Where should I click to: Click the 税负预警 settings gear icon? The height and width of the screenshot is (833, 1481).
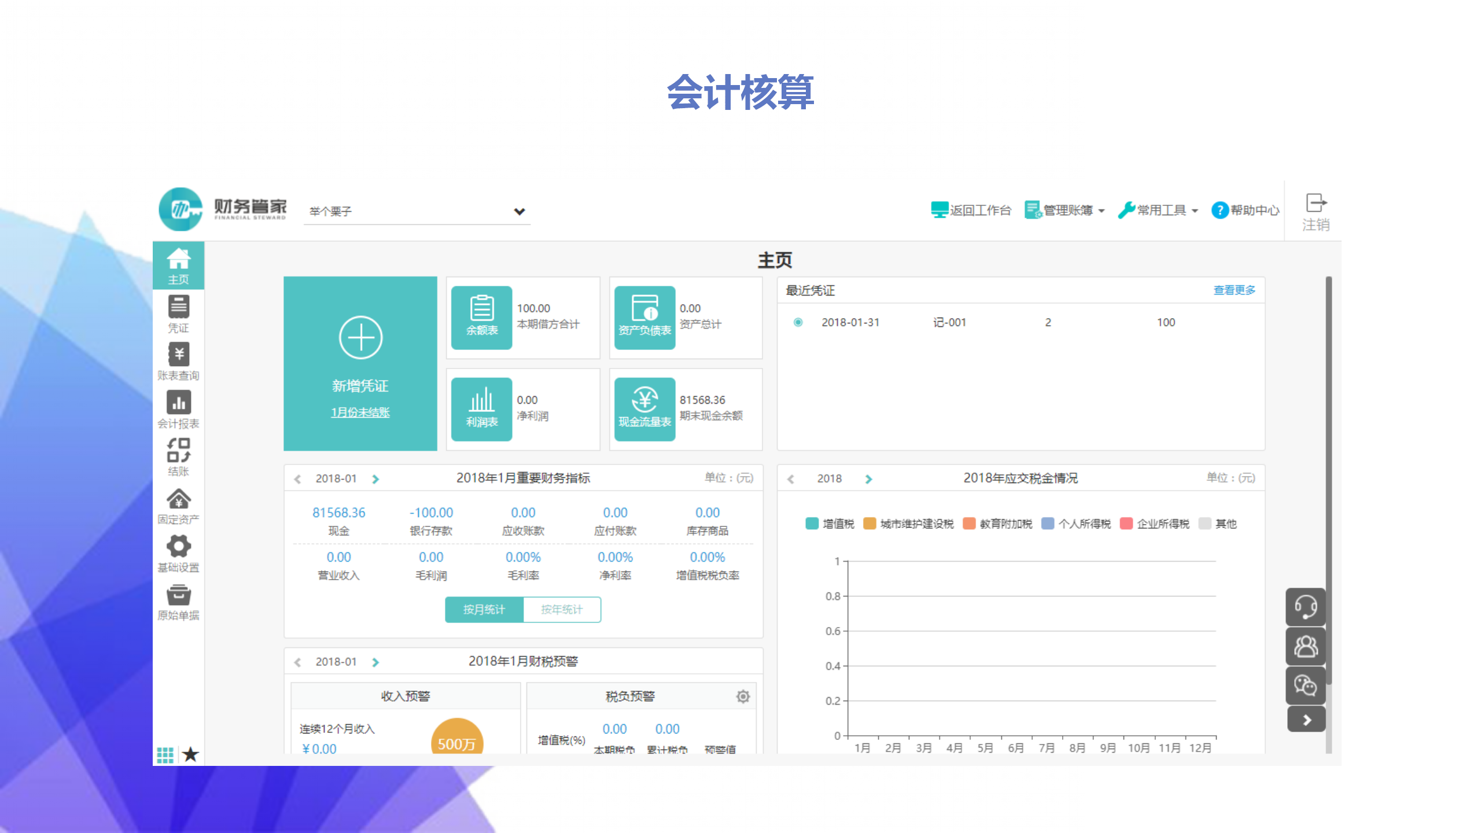coord(743,696)
